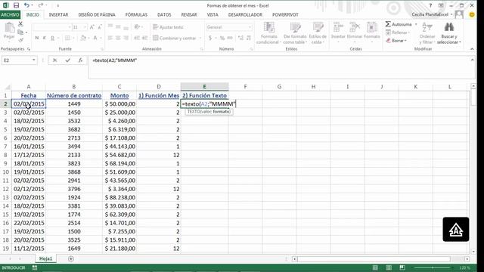Click the Cut scissors icon
484x272 pixels.
coord(20,24)
